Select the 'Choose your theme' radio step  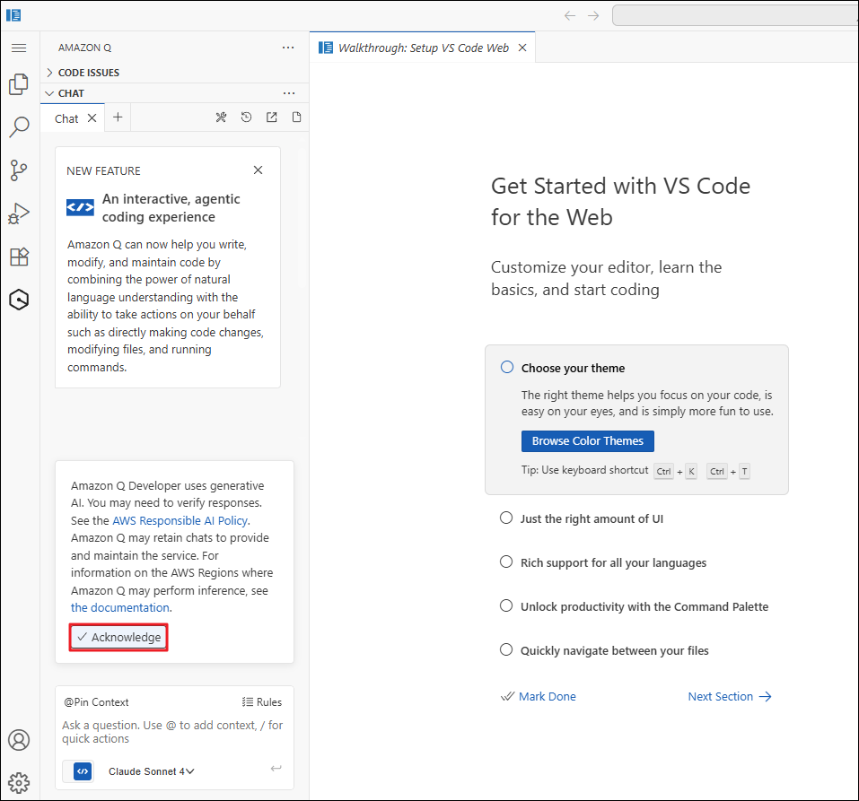coord(507,367)
